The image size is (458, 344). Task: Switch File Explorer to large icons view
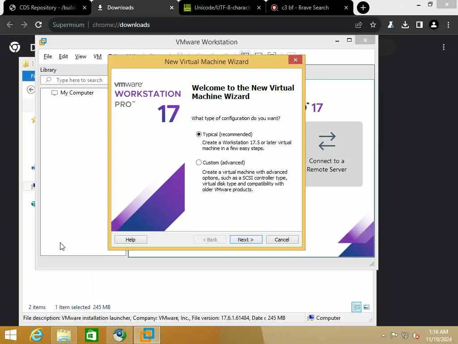coord(366,307)
